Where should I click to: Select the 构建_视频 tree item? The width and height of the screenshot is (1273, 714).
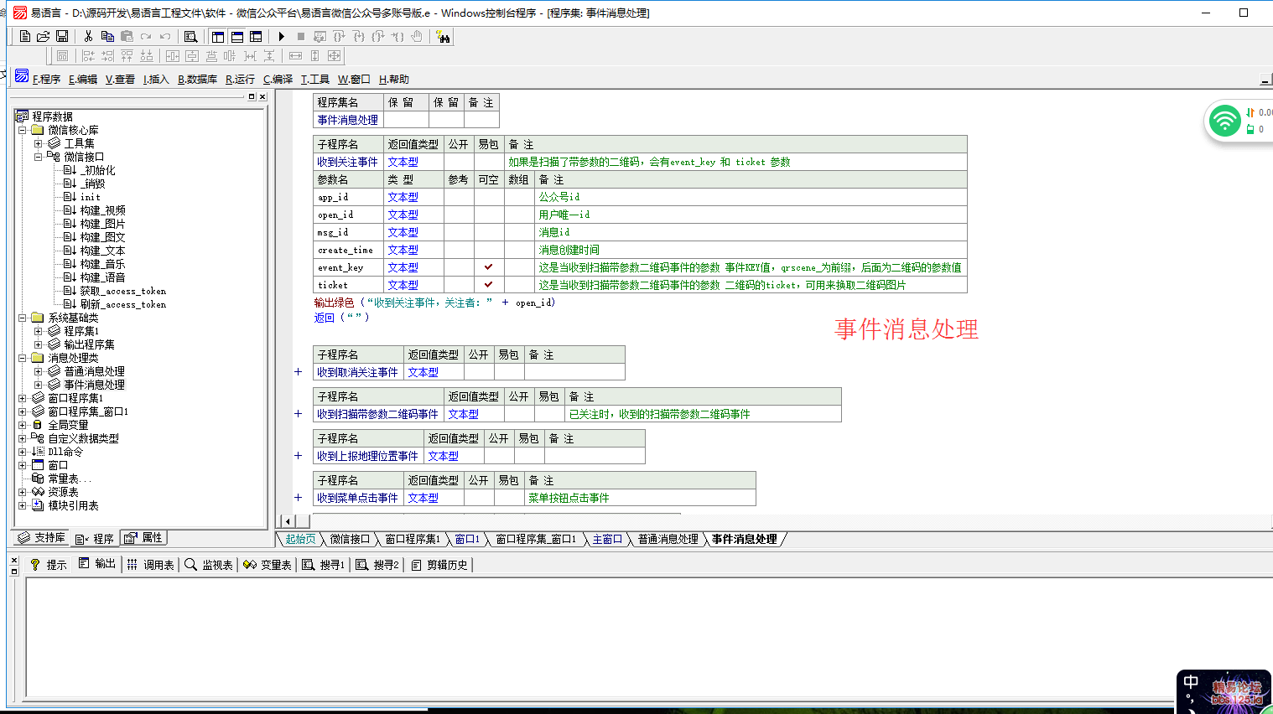(102, 210)
